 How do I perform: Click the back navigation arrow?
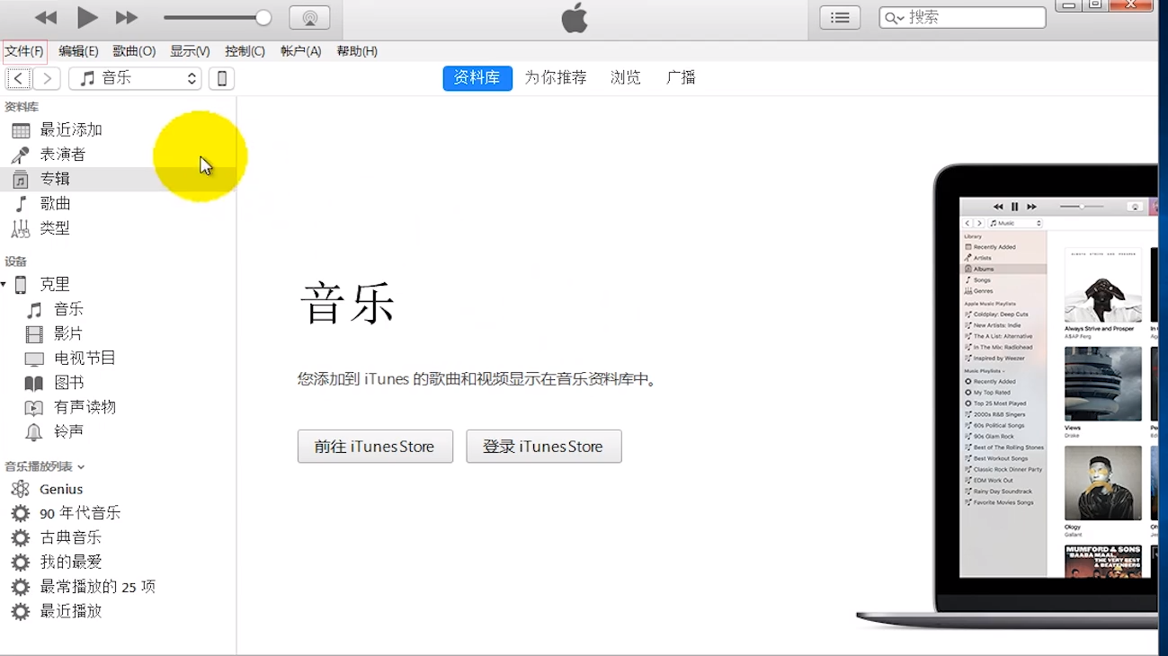[19, 78]
